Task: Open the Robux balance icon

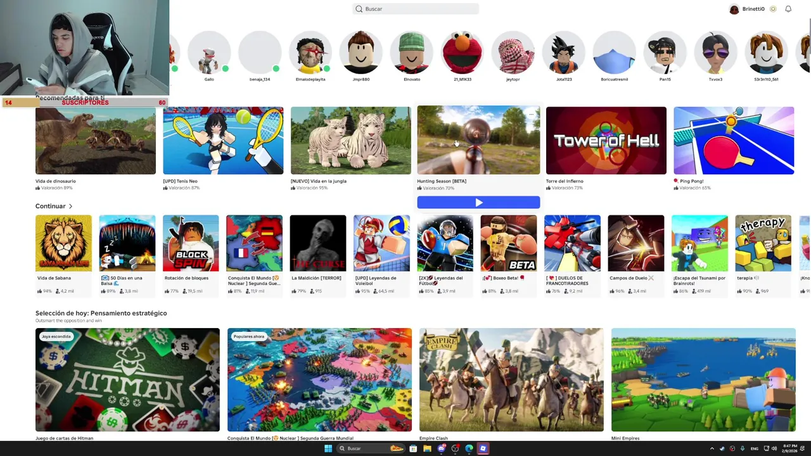Action: click(x=773, y=9)
